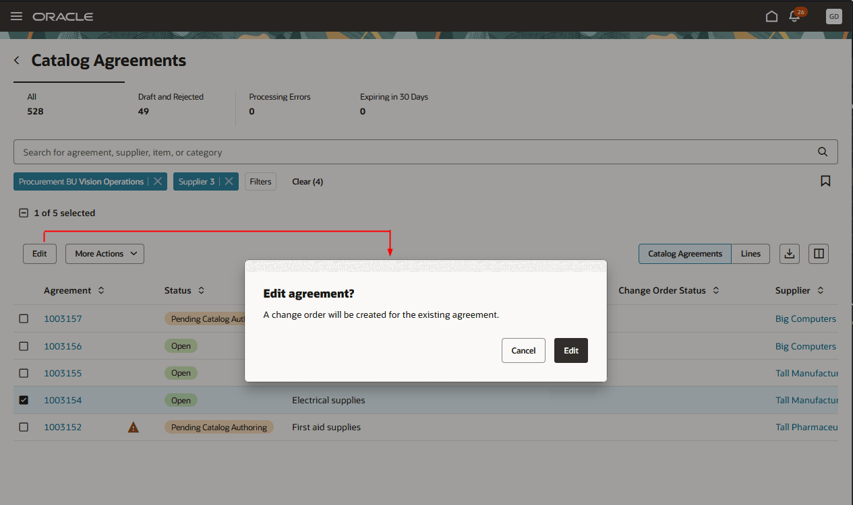Open agreement 1003156 link

pyautogui.click(x=63, y=345)
